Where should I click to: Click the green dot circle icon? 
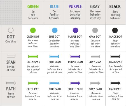tap(33, 30)
